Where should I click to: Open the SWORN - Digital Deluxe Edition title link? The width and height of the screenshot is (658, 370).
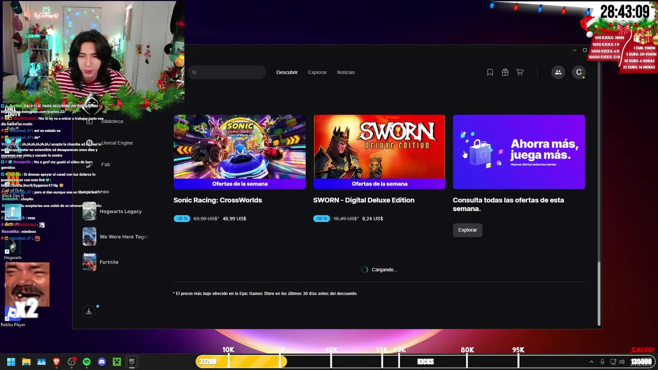click(363, 200)
